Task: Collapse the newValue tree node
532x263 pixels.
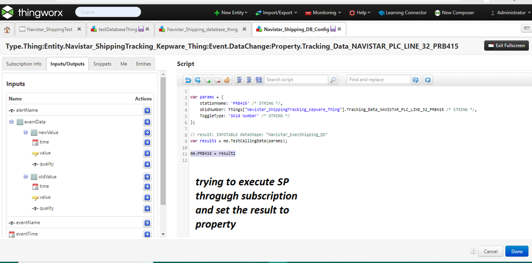Action: (26, 133)
